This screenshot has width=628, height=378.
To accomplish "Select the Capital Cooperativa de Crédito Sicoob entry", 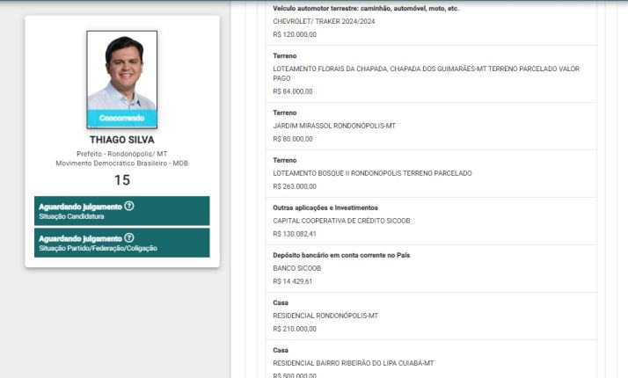I will [354, 221].
